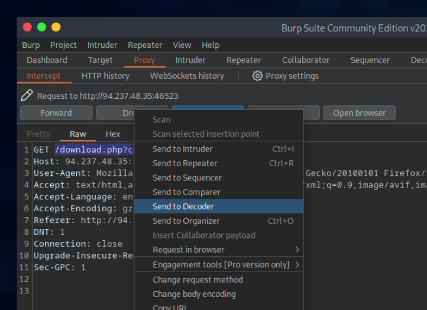Screen dimensions: 427x310
Task: Open the Repeater menu in menu bar
Action: click(x=145, y=45)
